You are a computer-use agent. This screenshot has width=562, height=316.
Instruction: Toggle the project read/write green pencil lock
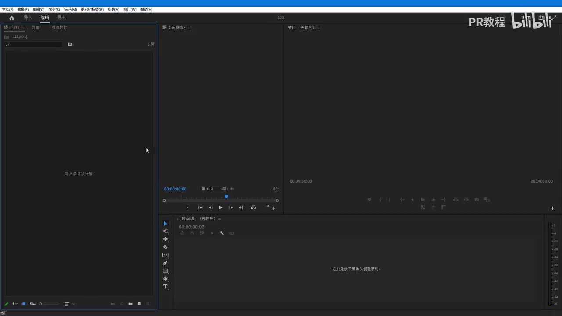[7, 304]
